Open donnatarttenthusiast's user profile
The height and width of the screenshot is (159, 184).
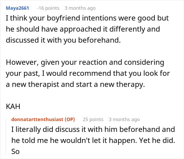pyautogui.click(x=37, y=120)
